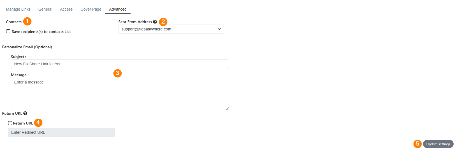Select the Cover Page tab
This screenshot has width=455, height=153.
pyautogui.click(x=91, y=9)
